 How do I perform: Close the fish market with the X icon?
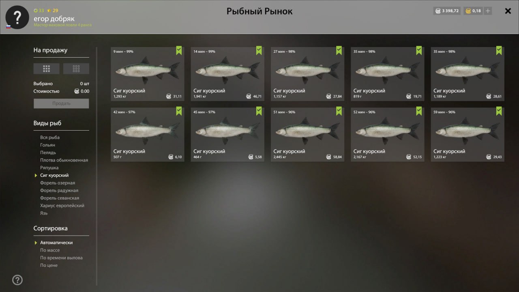(x=508, y=11)
